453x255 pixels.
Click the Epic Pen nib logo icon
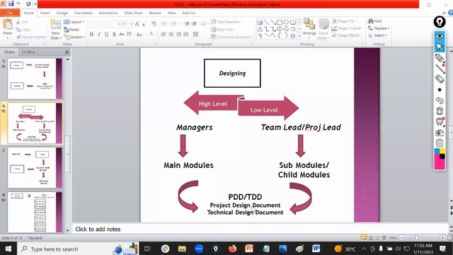click(x=440, y=22)
